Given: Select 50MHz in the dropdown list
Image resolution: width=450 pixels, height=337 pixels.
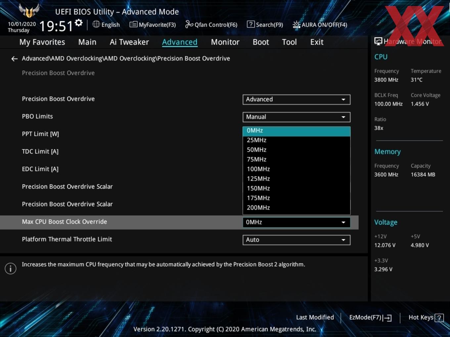Looking at the screenshot, I should point(296,150).
